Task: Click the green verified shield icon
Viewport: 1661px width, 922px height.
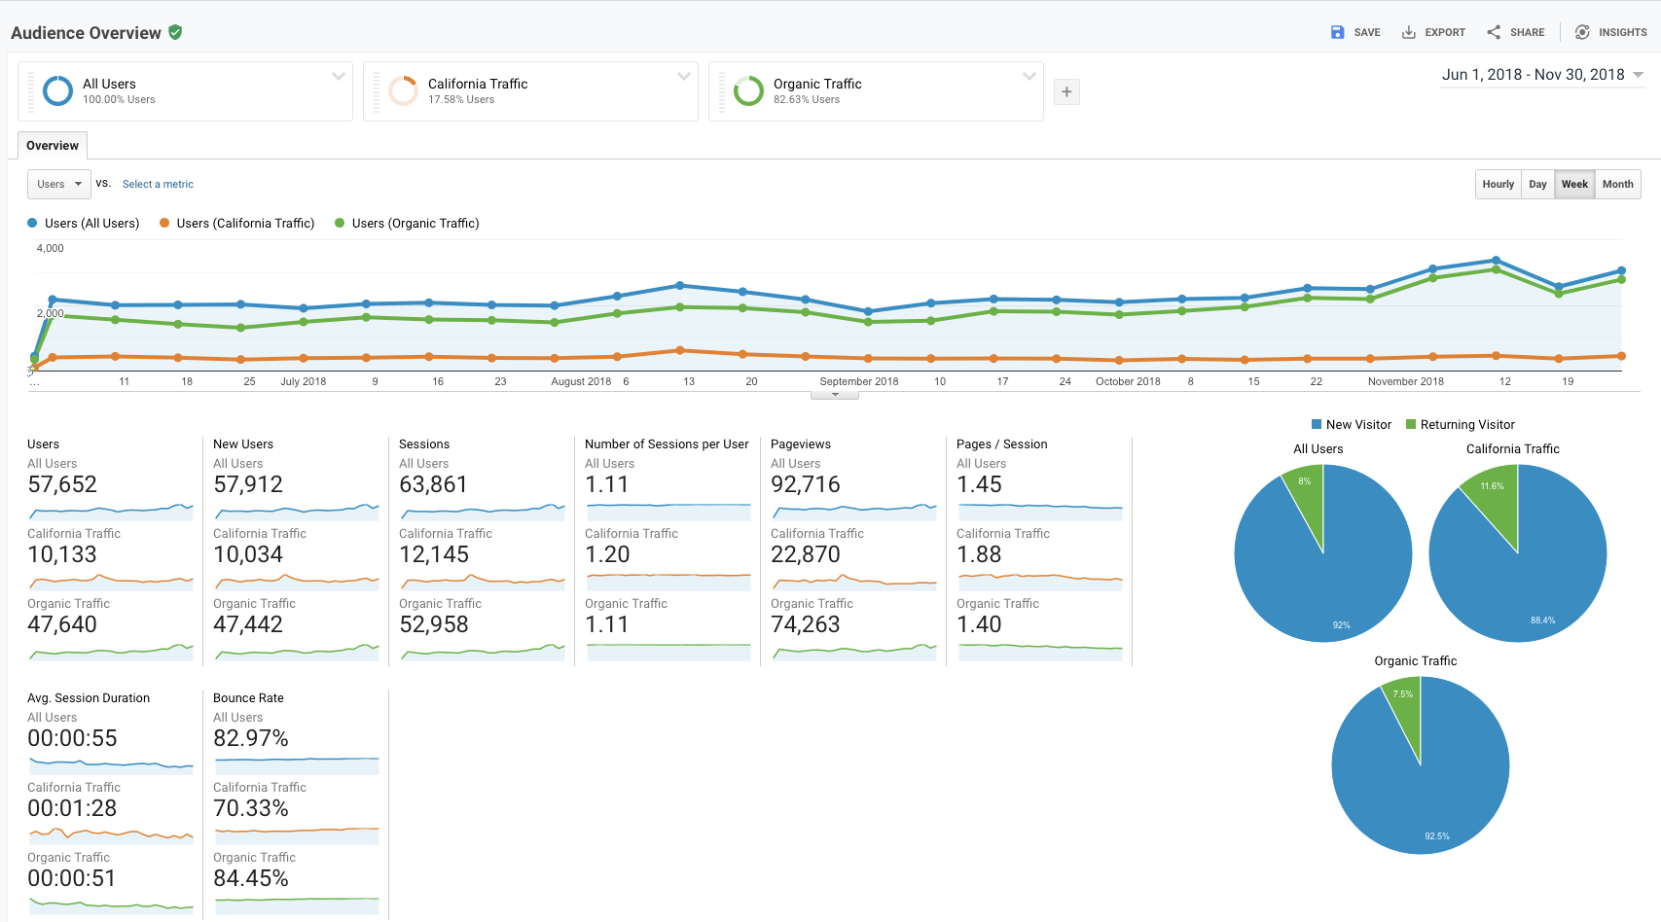Action: click(x=175, y=32)
